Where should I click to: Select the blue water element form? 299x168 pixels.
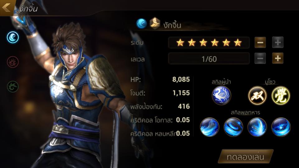pos(13,37)
